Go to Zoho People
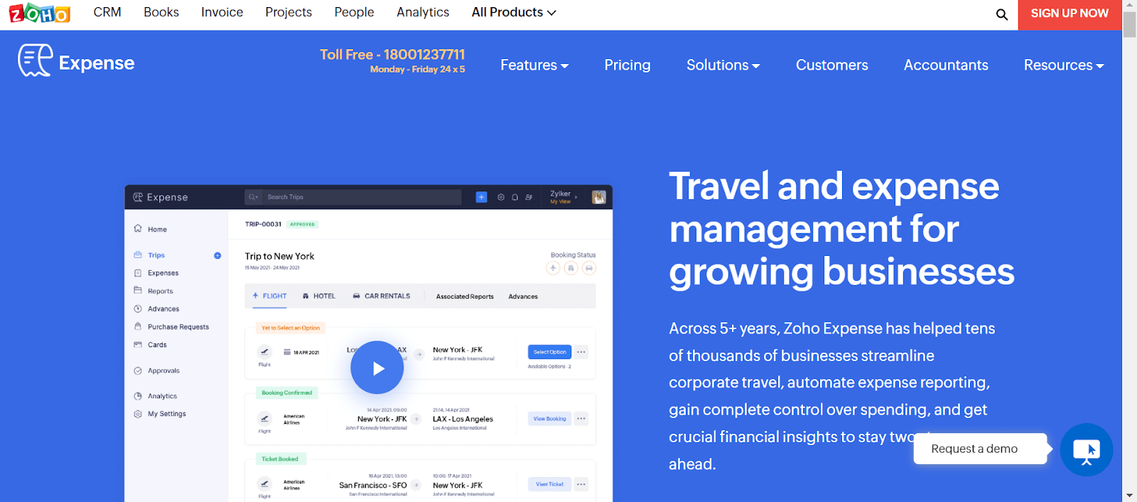Viewport: 1137px width, 502px height. click(x=354, y=12)
